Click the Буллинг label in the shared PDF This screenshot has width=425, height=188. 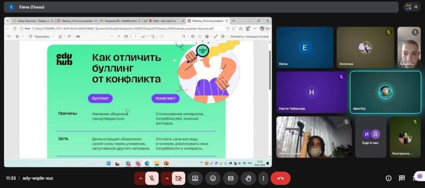coord(100,98)
